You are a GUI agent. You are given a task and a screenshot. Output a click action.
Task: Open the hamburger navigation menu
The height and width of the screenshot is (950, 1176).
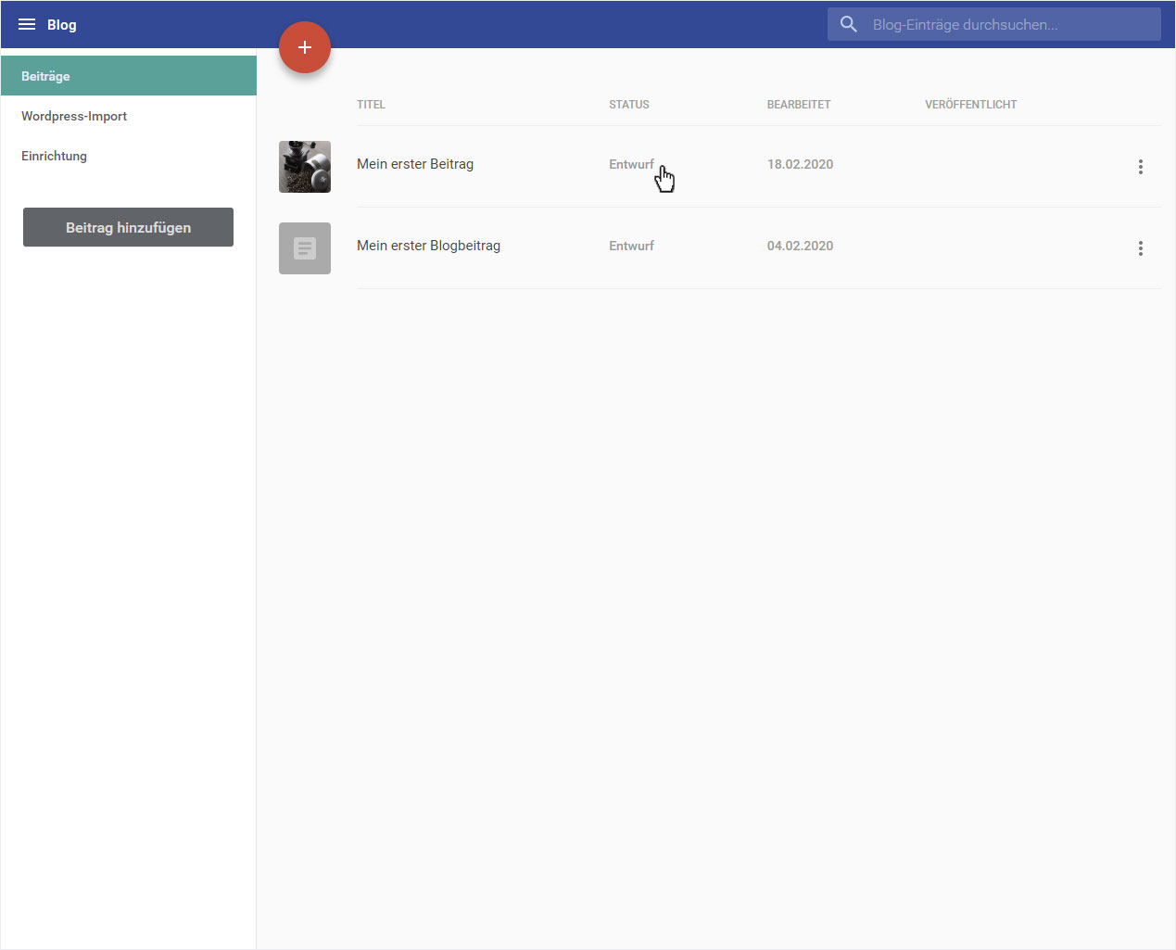(x=27, y=24)
